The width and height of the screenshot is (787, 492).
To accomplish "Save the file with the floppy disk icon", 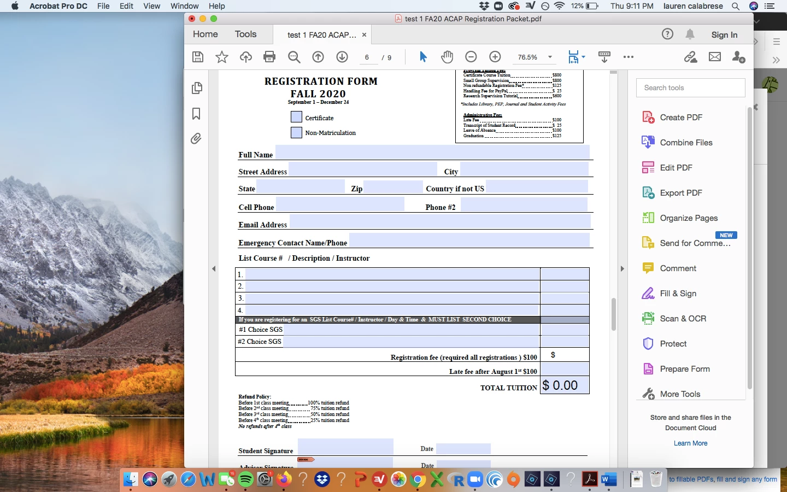I will (198, 57).
